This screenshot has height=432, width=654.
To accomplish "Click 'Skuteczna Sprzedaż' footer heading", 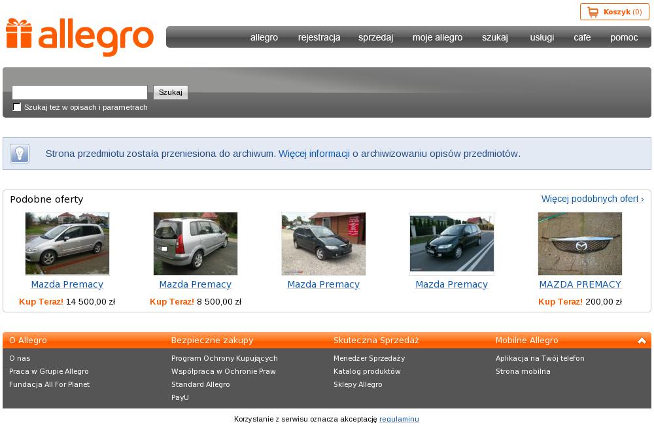I will pos(376,341).
